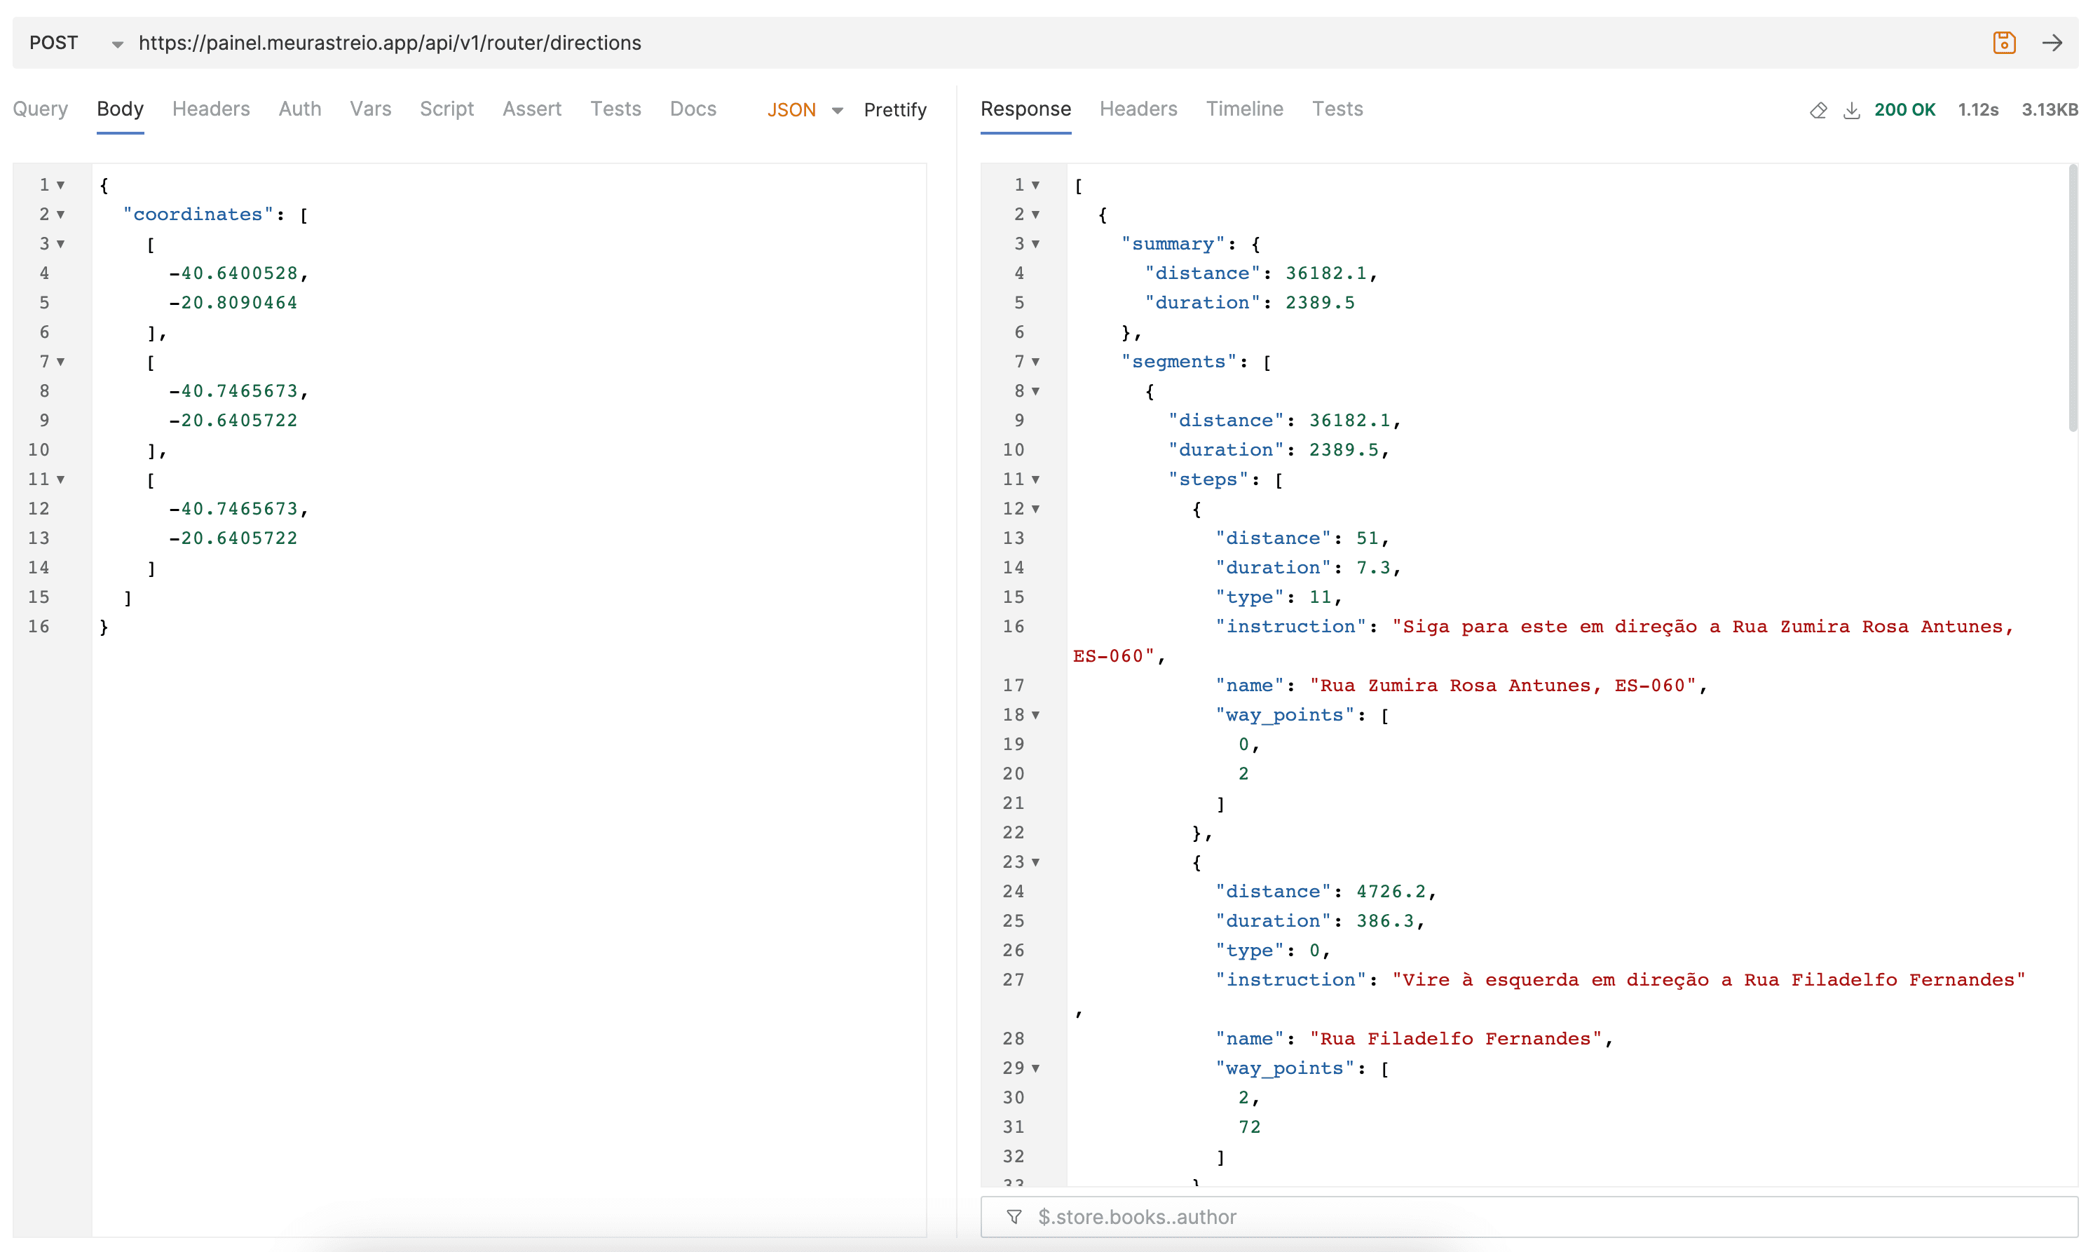
Task: Collapse the response fold arrow at line 2
Action: click(1035, 215)
